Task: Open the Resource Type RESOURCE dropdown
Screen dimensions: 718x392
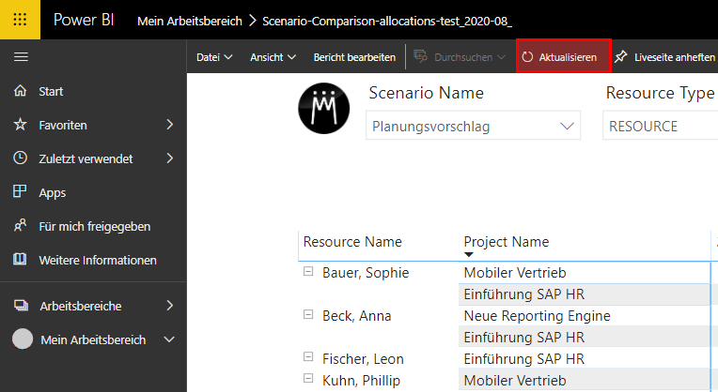Action: click(660, 126)
